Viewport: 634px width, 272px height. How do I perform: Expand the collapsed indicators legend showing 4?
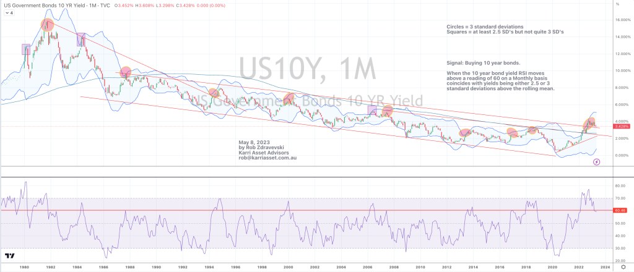pos(9,12)
